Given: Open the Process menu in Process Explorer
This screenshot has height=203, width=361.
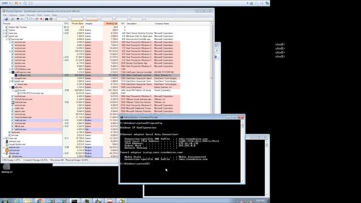Looking at the screenshot, I should 31,15.
